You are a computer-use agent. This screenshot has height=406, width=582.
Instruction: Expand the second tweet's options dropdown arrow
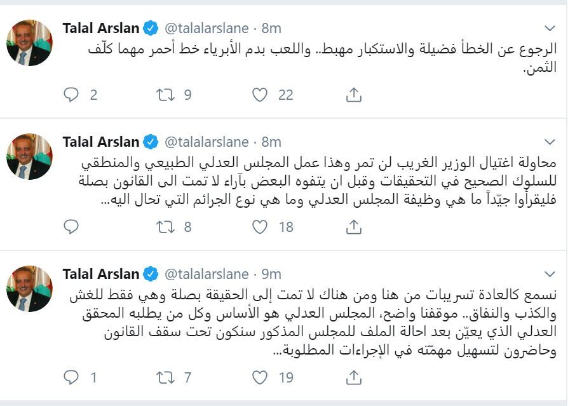(x=550, y=142)
